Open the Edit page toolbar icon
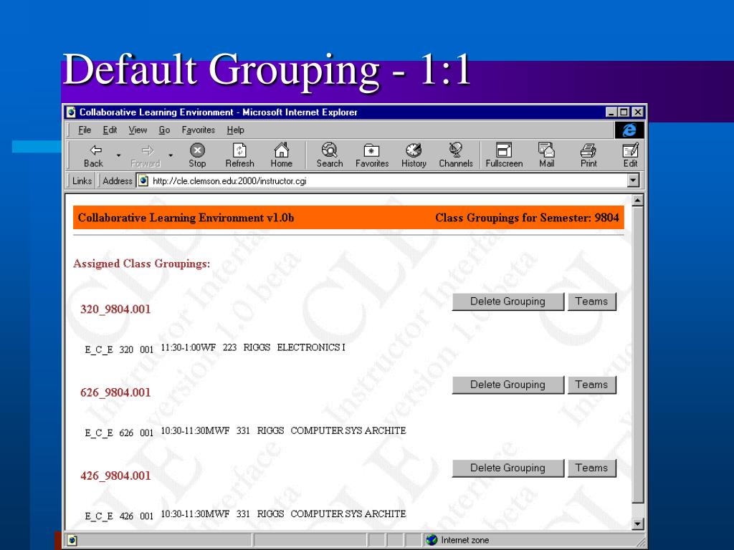 (x=630, y=155)
